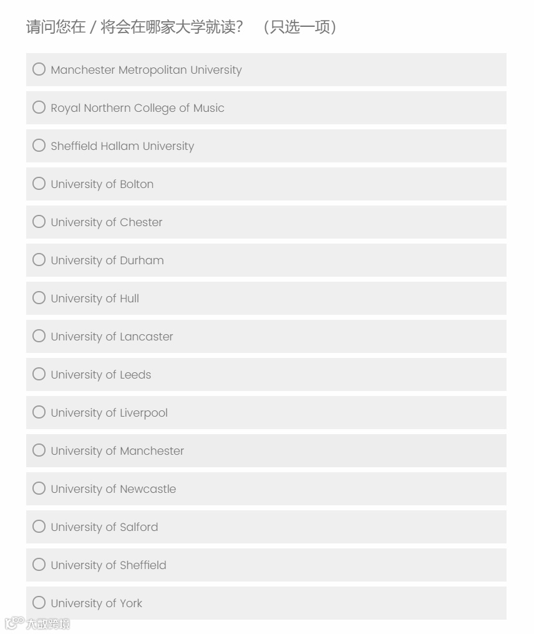Select University of Chester radio button

pyautogui.click(x=39, y=222)
